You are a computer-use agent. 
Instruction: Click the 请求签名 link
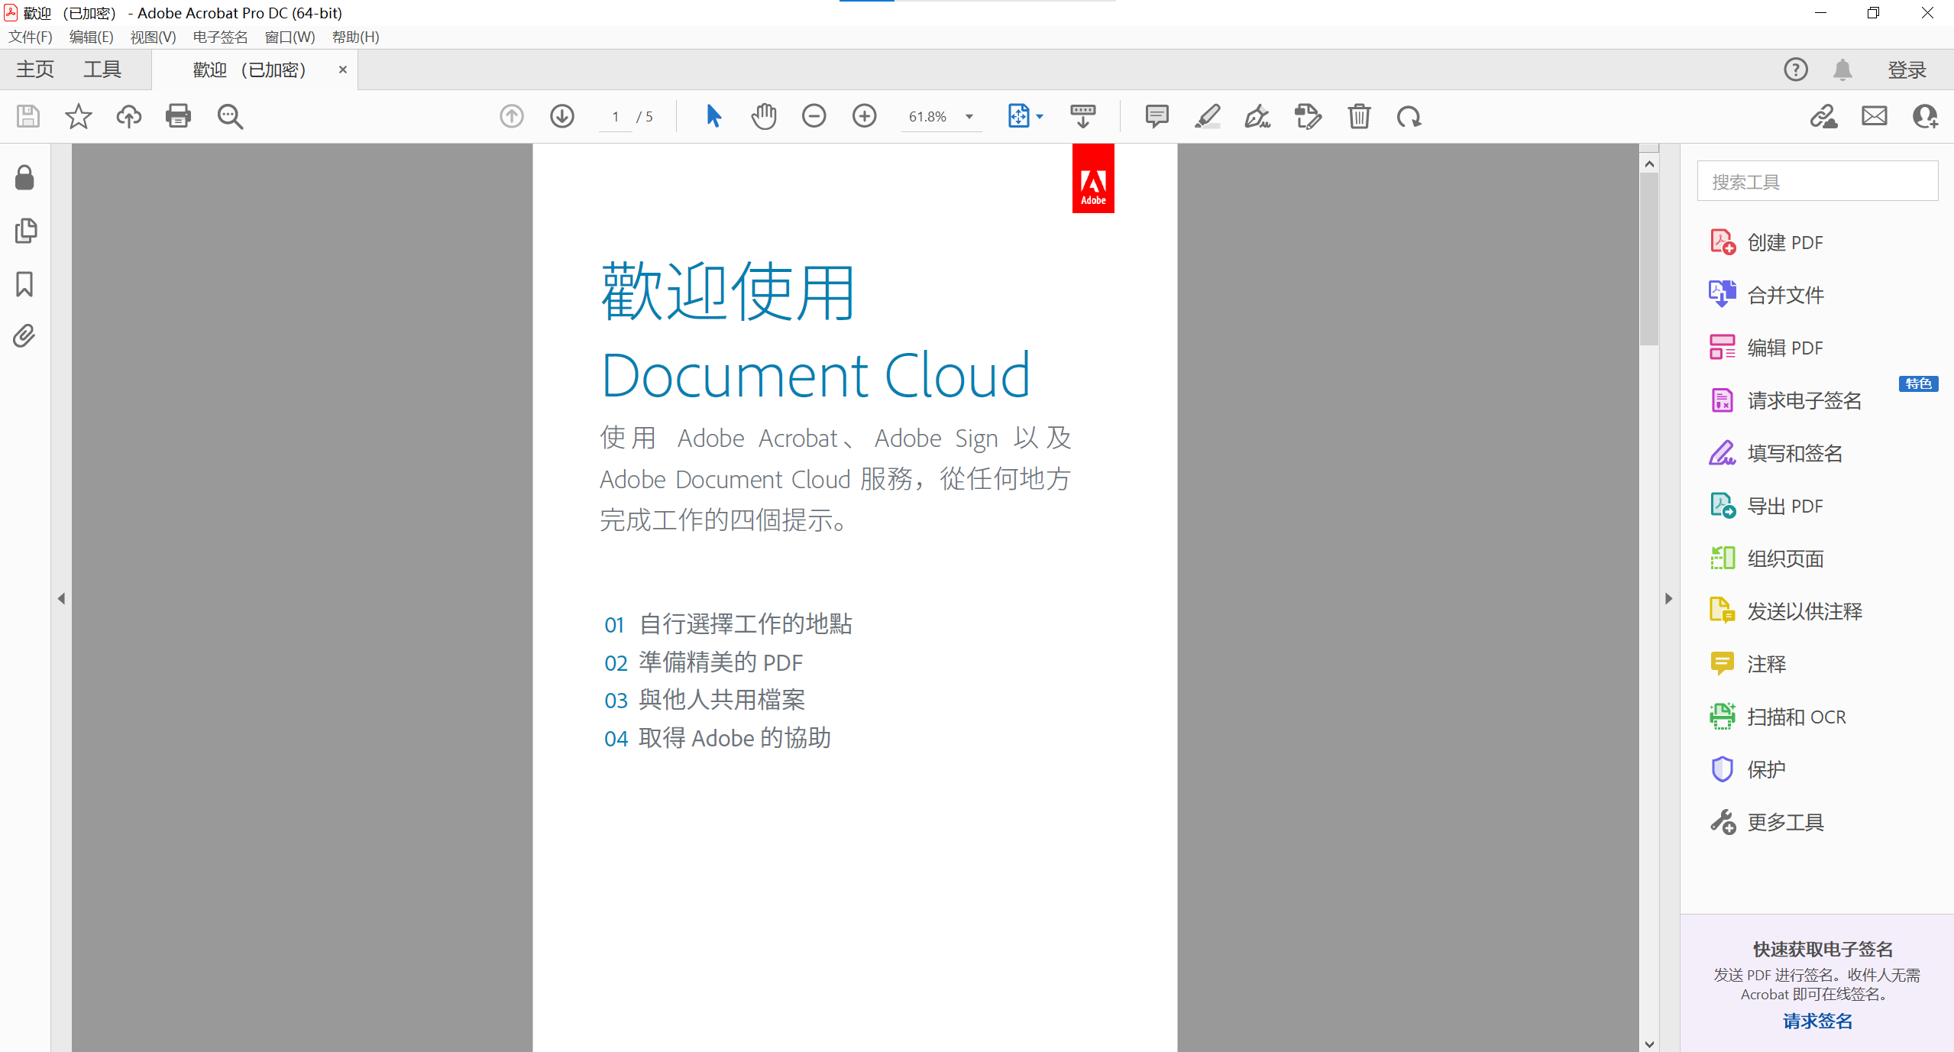(1817, 1021)
